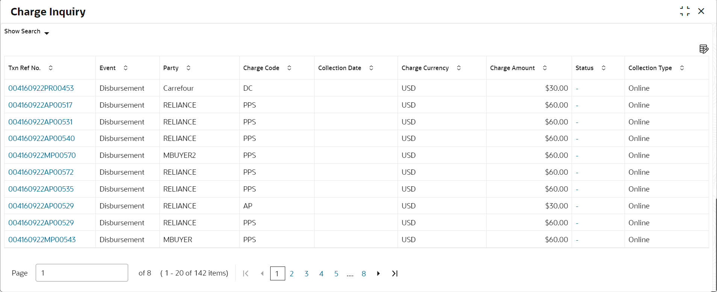Sort by Charge Currency column
Viewport: 717px width, 292px height.
pos(458,68)
